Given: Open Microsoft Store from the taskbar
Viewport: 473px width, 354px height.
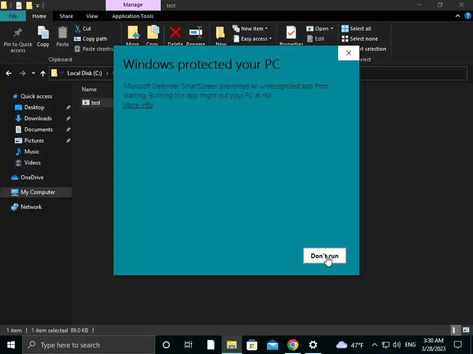Looking at the screenshot, I should (252, 345).
